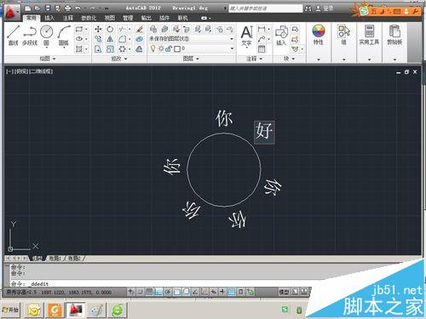The width and height of the screenshot is (426, 319).
Task: Switch to the Manage (管理) ribbon tab
Action: tap(128, 18)
